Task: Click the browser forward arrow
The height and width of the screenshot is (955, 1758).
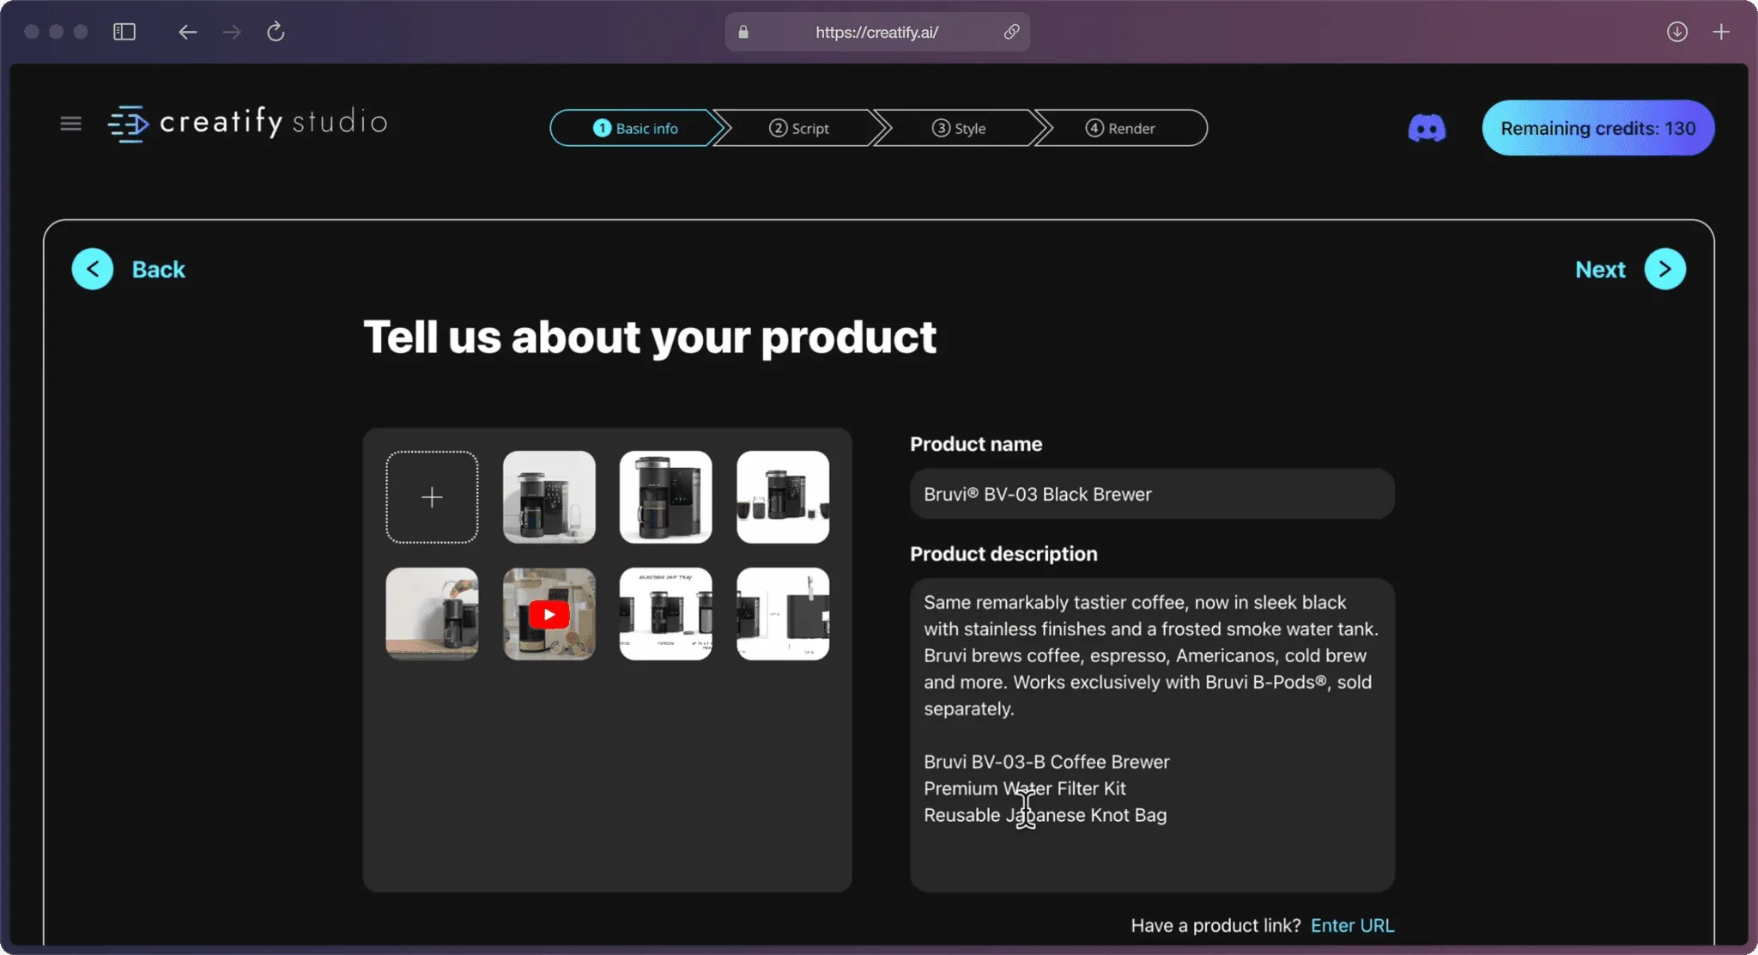Action: click(232, 32)
